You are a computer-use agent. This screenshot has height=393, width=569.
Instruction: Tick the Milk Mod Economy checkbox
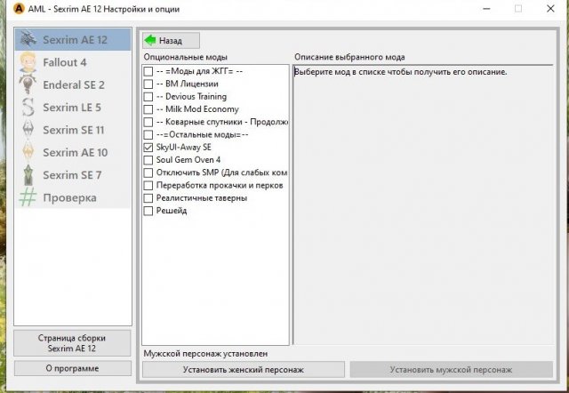[x=148, y=108]
